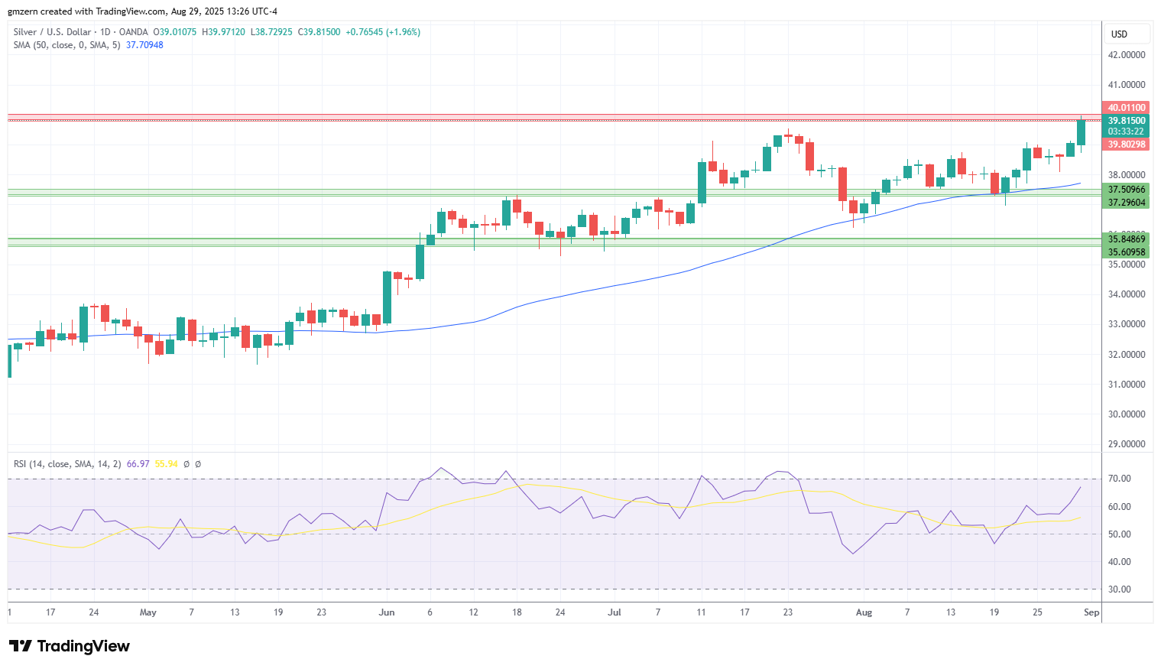Viewport: 1161px width, 669px height.
Task: Select the SMA (50, close) indicator legend
Action: pyautogui.click(x=66, y=45)
